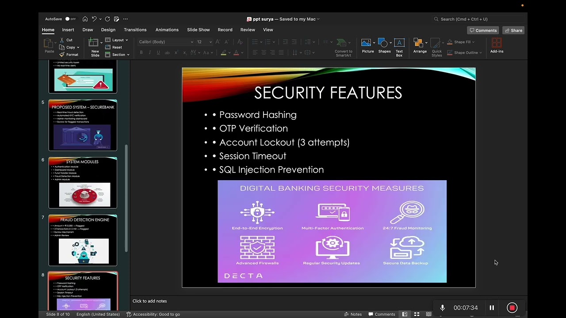
Task: Click the Share button
Action: click(x=513, y=30)
